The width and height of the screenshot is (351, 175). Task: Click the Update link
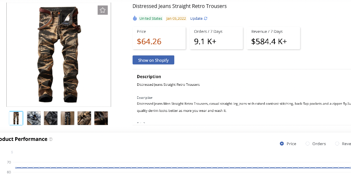pos(196,19)
